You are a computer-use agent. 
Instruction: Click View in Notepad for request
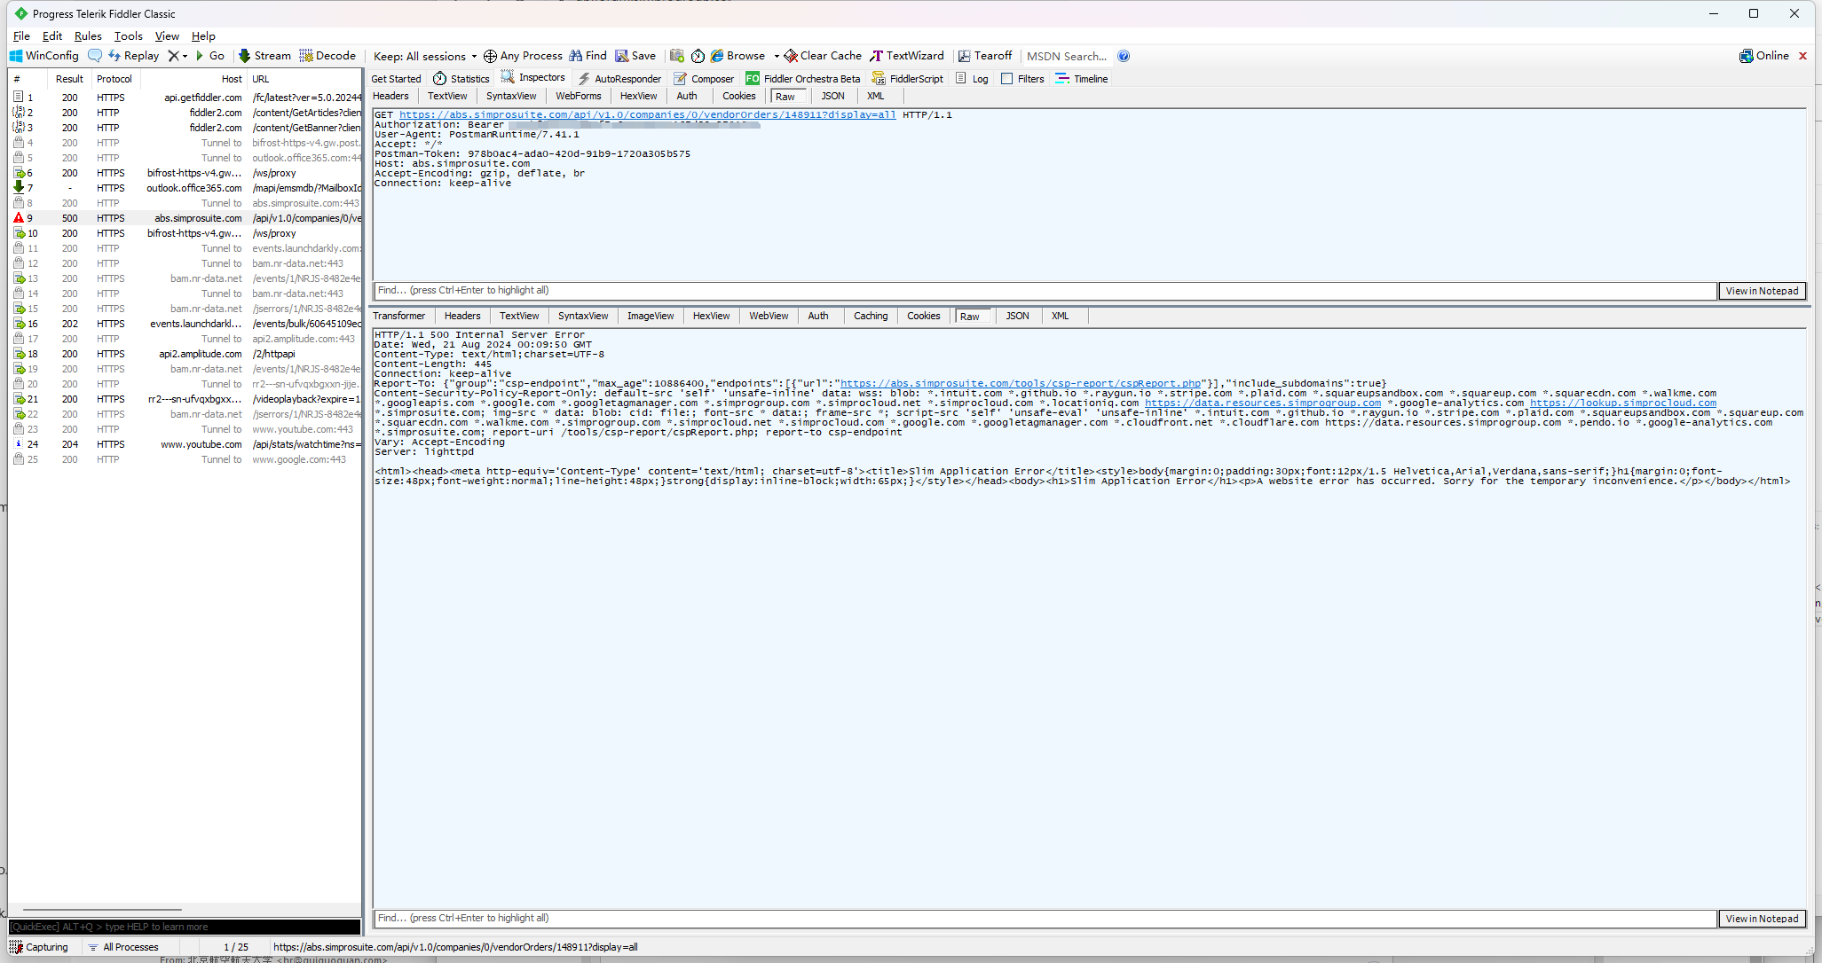[1763, 291]
